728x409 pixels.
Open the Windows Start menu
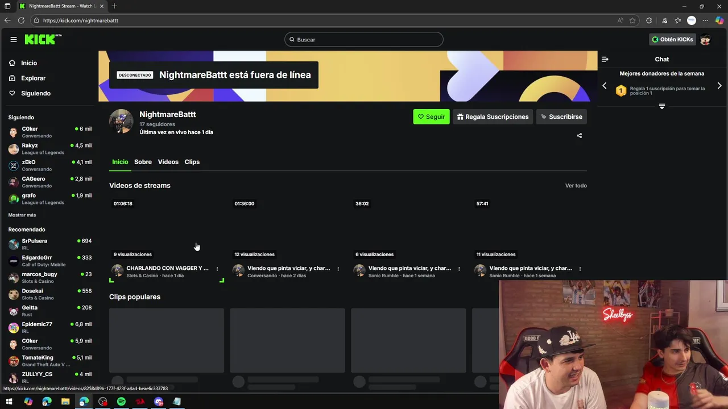tap(9, 402)
